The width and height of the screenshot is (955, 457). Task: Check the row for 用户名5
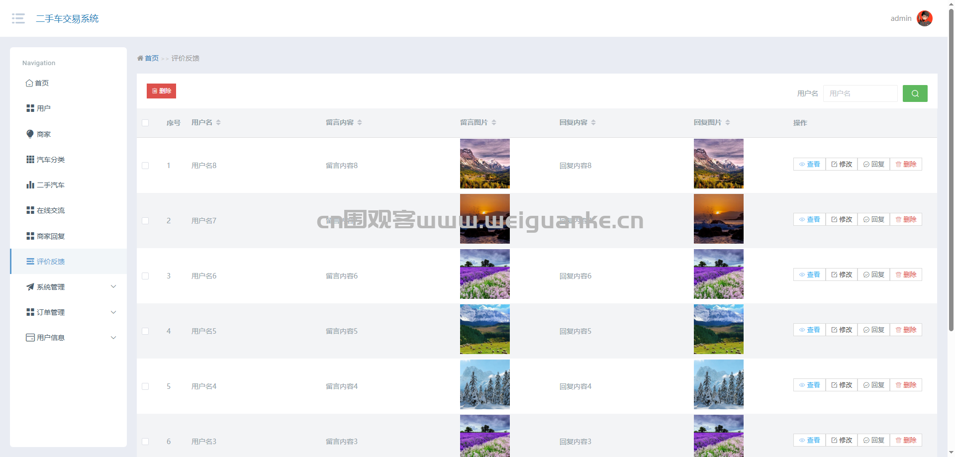(145, 331)
